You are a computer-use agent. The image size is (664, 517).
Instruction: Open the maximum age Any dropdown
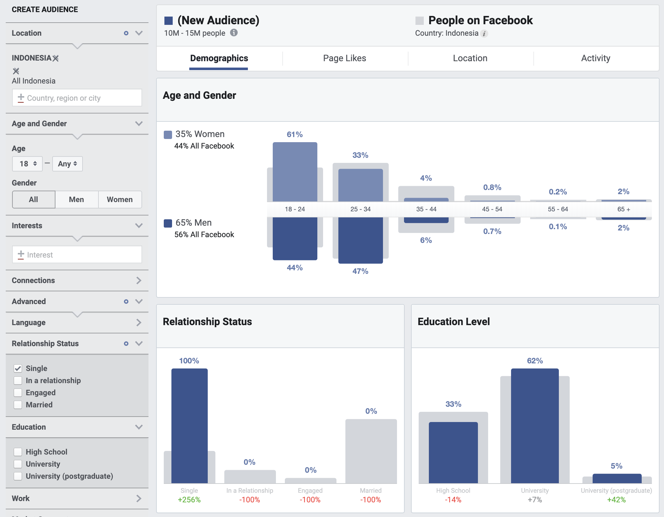[68, 164]
